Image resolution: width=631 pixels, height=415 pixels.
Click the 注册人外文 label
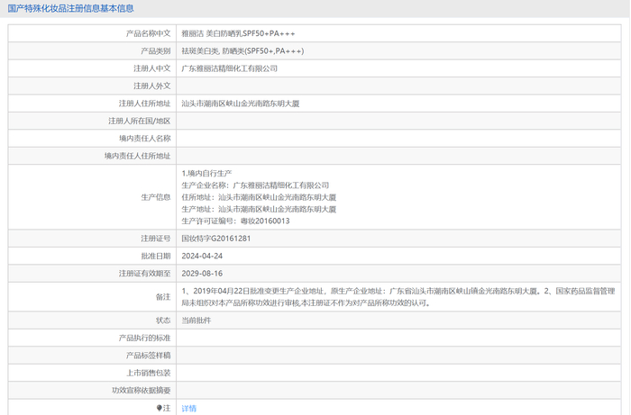click(x=151, y=86)
